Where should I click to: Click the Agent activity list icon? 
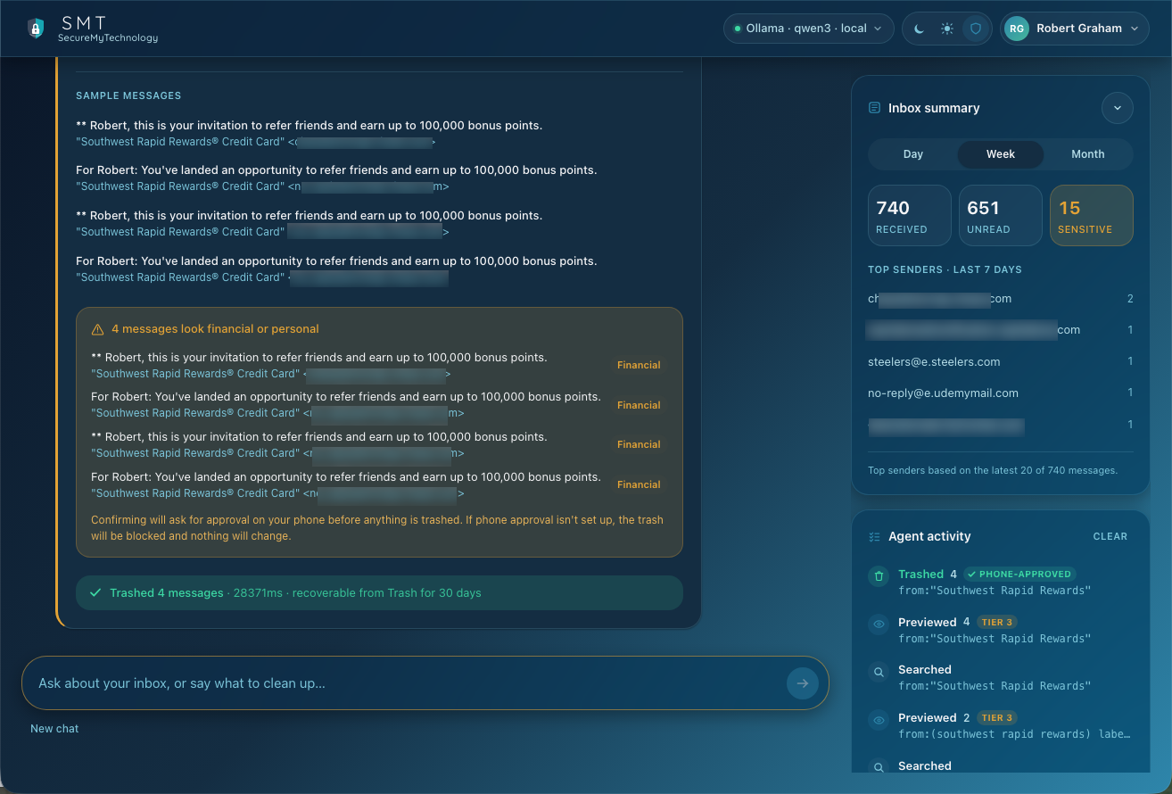[x=874, y=537]
